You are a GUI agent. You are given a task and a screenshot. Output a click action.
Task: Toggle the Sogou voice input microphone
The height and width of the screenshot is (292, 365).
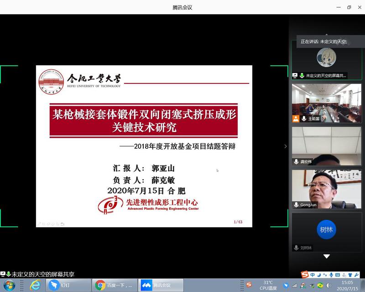(x=332, y=275)
